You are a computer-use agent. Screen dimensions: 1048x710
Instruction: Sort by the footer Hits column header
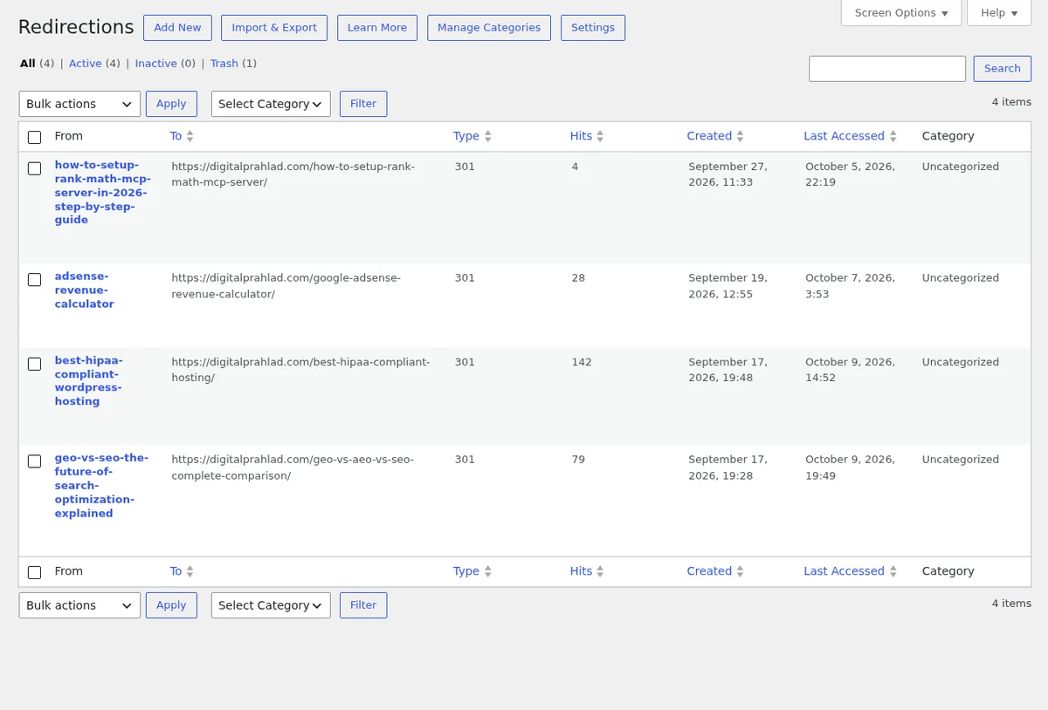pos(581,571)
